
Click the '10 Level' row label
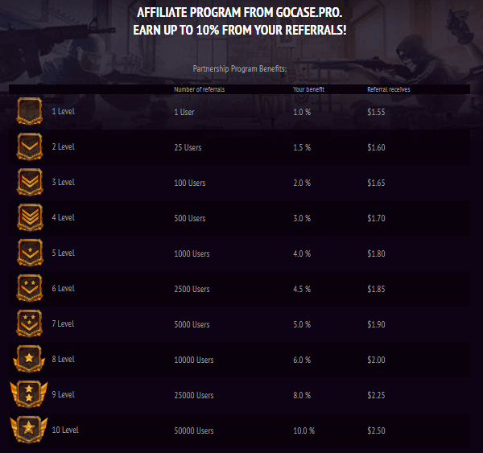coord(65,430)
